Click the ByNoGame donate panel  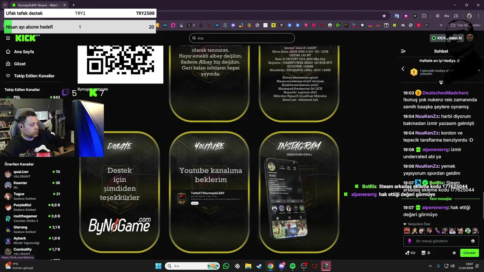click(119, 192)
